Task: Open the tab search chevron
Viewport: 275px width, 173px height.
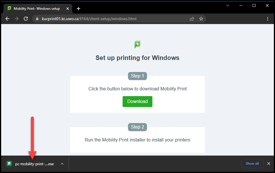Action: (228, 5)
